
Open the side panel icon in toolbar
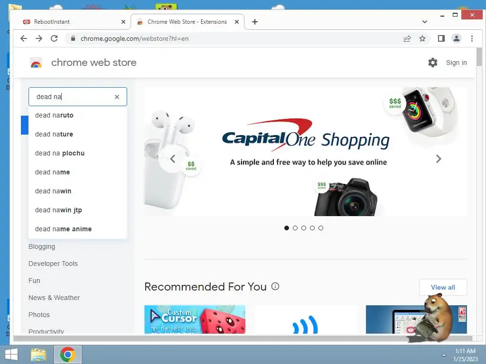click(441, 38)
